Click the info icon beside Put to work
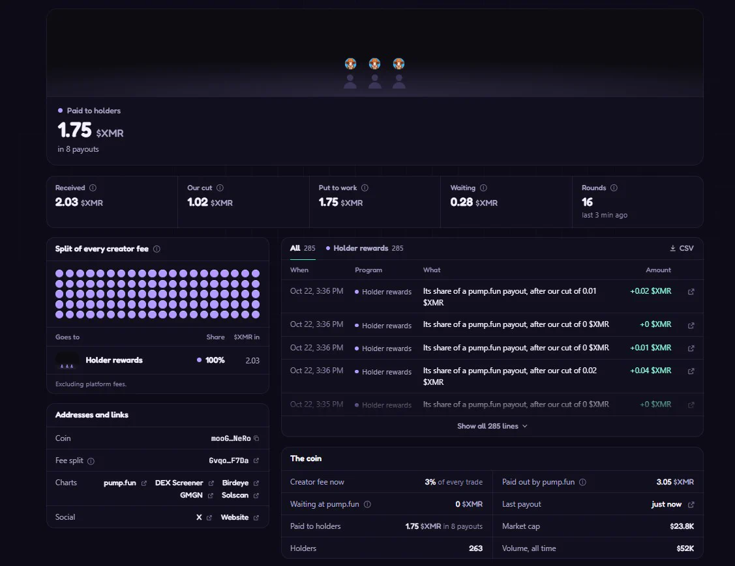735x566 pixels. pos(365,188)
